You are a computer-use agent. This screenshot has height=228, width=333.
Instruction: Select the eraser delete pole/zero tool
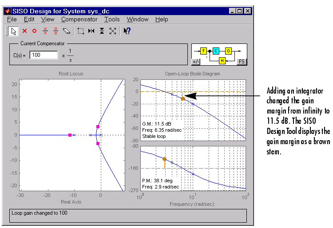pyautogui.click(x=67, y=31)
